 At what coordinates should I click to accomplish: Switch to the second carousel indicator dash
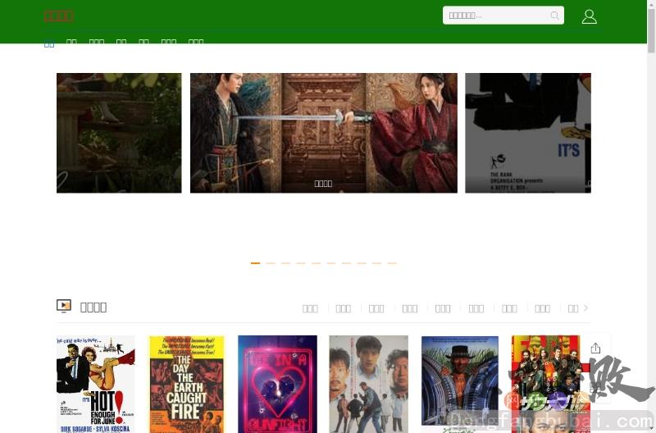[x=271, y=263]
